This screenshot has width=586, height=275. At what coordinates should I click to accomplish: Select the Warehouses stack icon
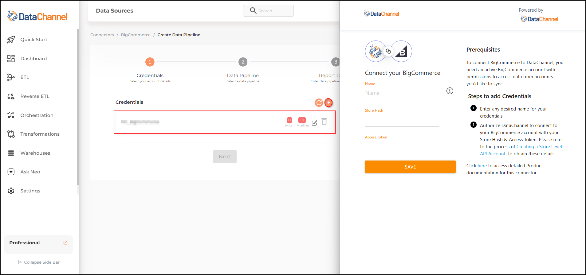[11, 153]
